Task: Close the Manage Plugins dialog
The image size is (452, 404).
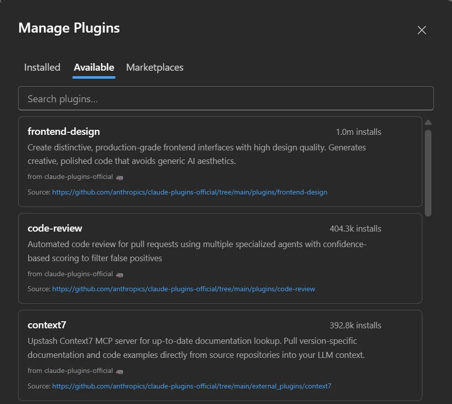Action: coord(421,30)
